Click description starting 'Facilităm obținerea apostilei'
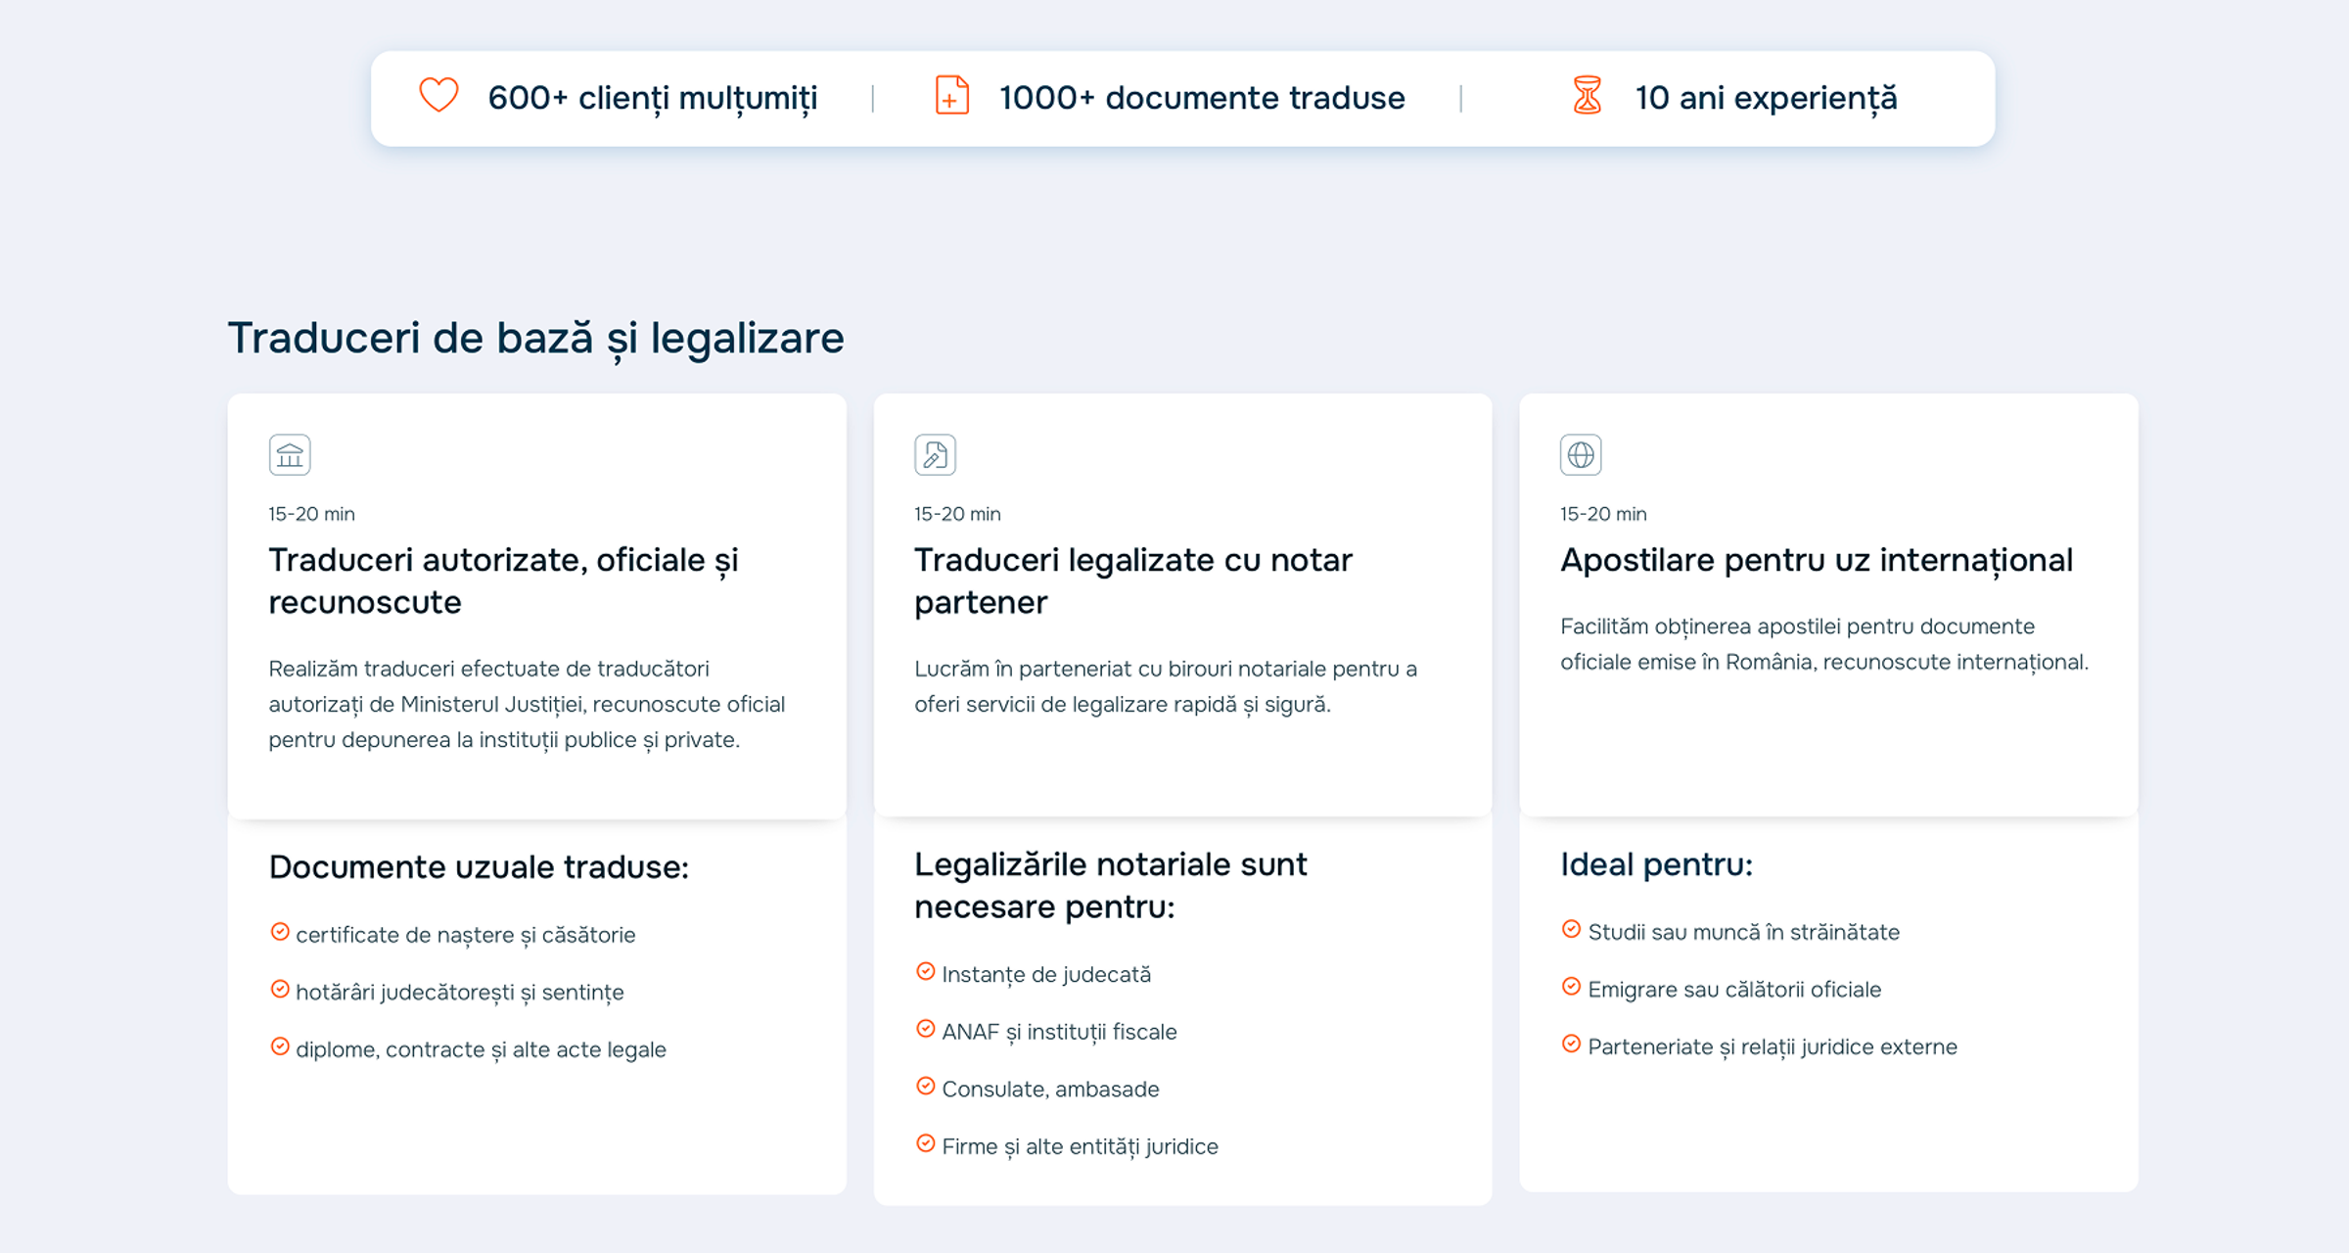The height and width of the screenshot is (1253, 2349). [1824, 645]
